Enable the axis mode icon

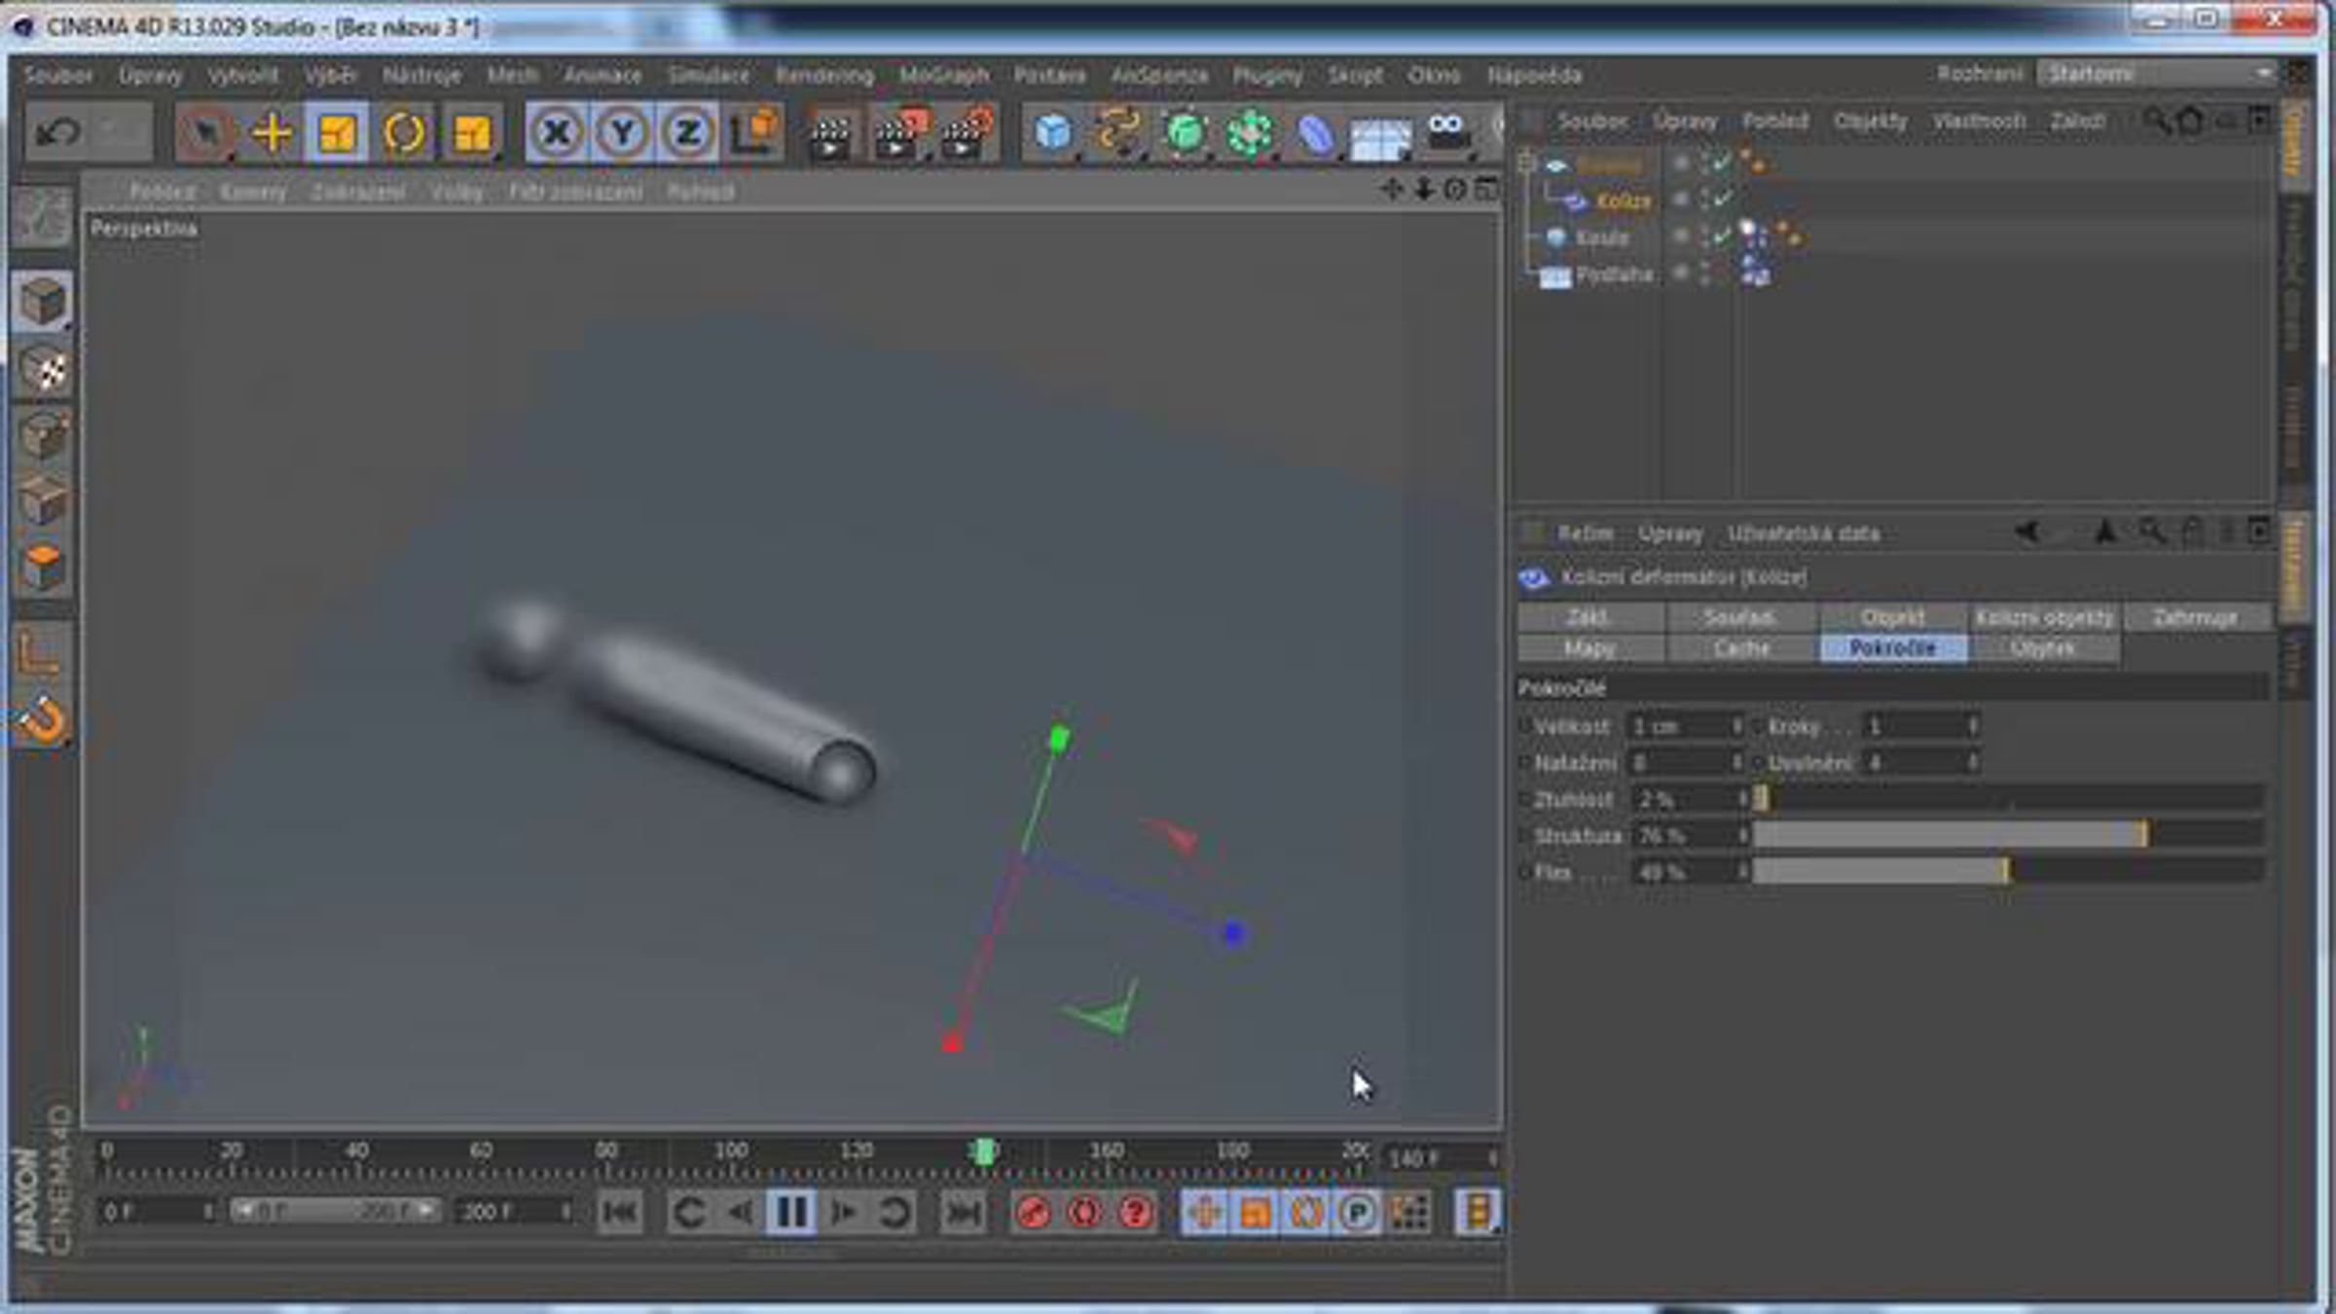[x=42, y=651]
